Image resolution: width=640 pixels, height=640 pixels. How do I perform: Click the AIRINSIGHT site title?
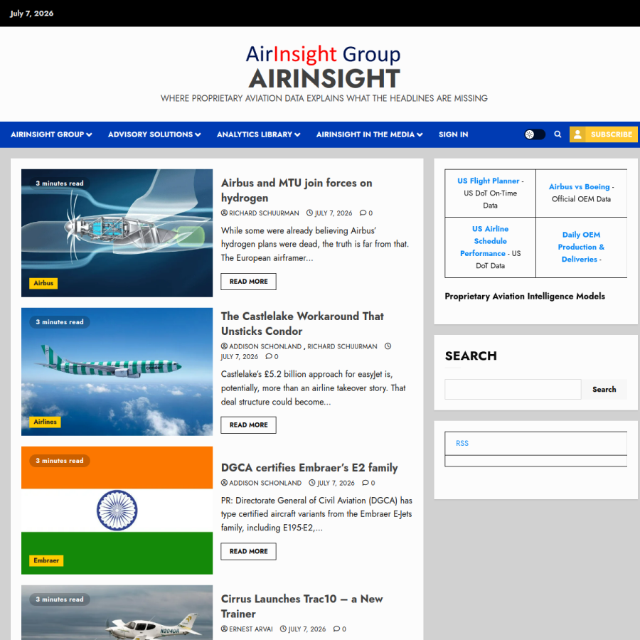[324, 79]
